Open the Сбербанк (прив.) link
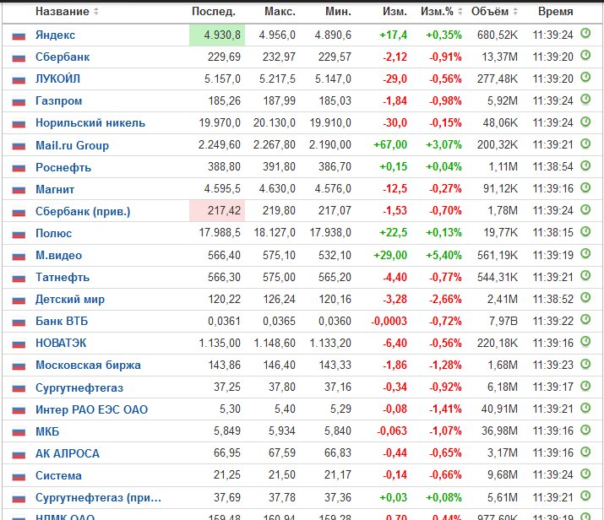Viewport: 604px width, 520px height. (x=83, y=211)
